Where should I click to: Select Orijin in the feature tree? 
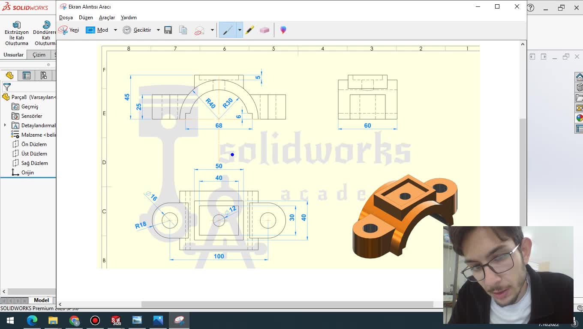pos(23,173)
